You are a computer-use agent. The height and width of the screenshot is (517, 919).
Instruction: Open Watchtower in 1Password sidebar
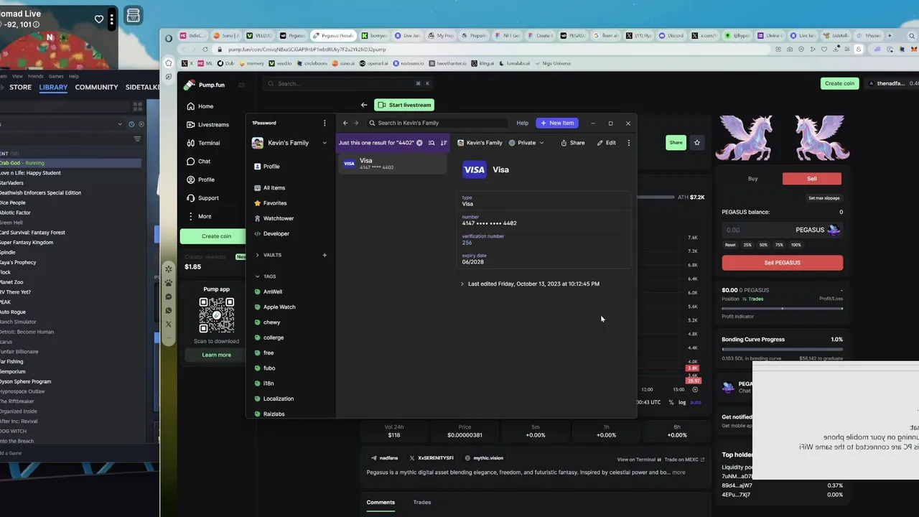[x=278, y=218]
